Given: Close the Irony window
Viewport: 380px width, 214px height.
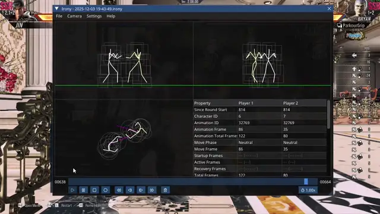Looking at the screenshot, I should click(329, 8).
